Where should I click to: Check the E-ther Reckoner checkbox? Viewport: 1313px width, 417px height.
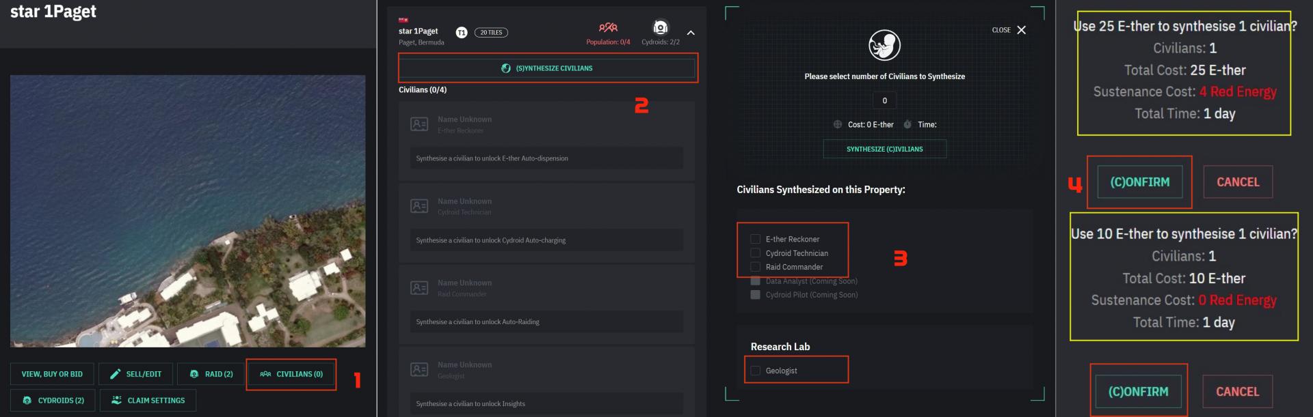[756, 239]
